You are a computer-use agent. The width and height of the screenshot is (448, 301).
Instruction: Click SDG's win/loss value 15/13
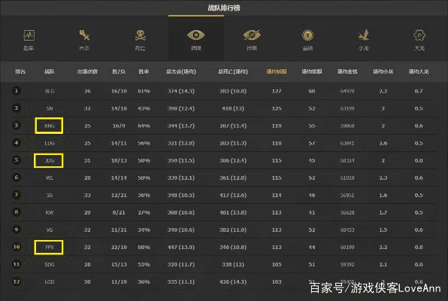pyautogui.click(x=119, y=265)
